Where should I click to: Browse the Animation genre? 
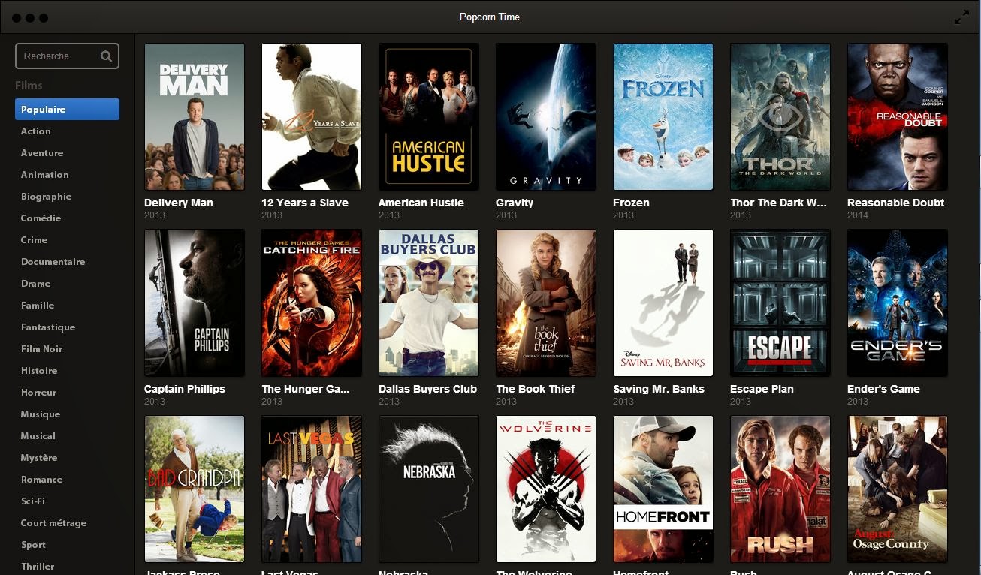(45, 175)
